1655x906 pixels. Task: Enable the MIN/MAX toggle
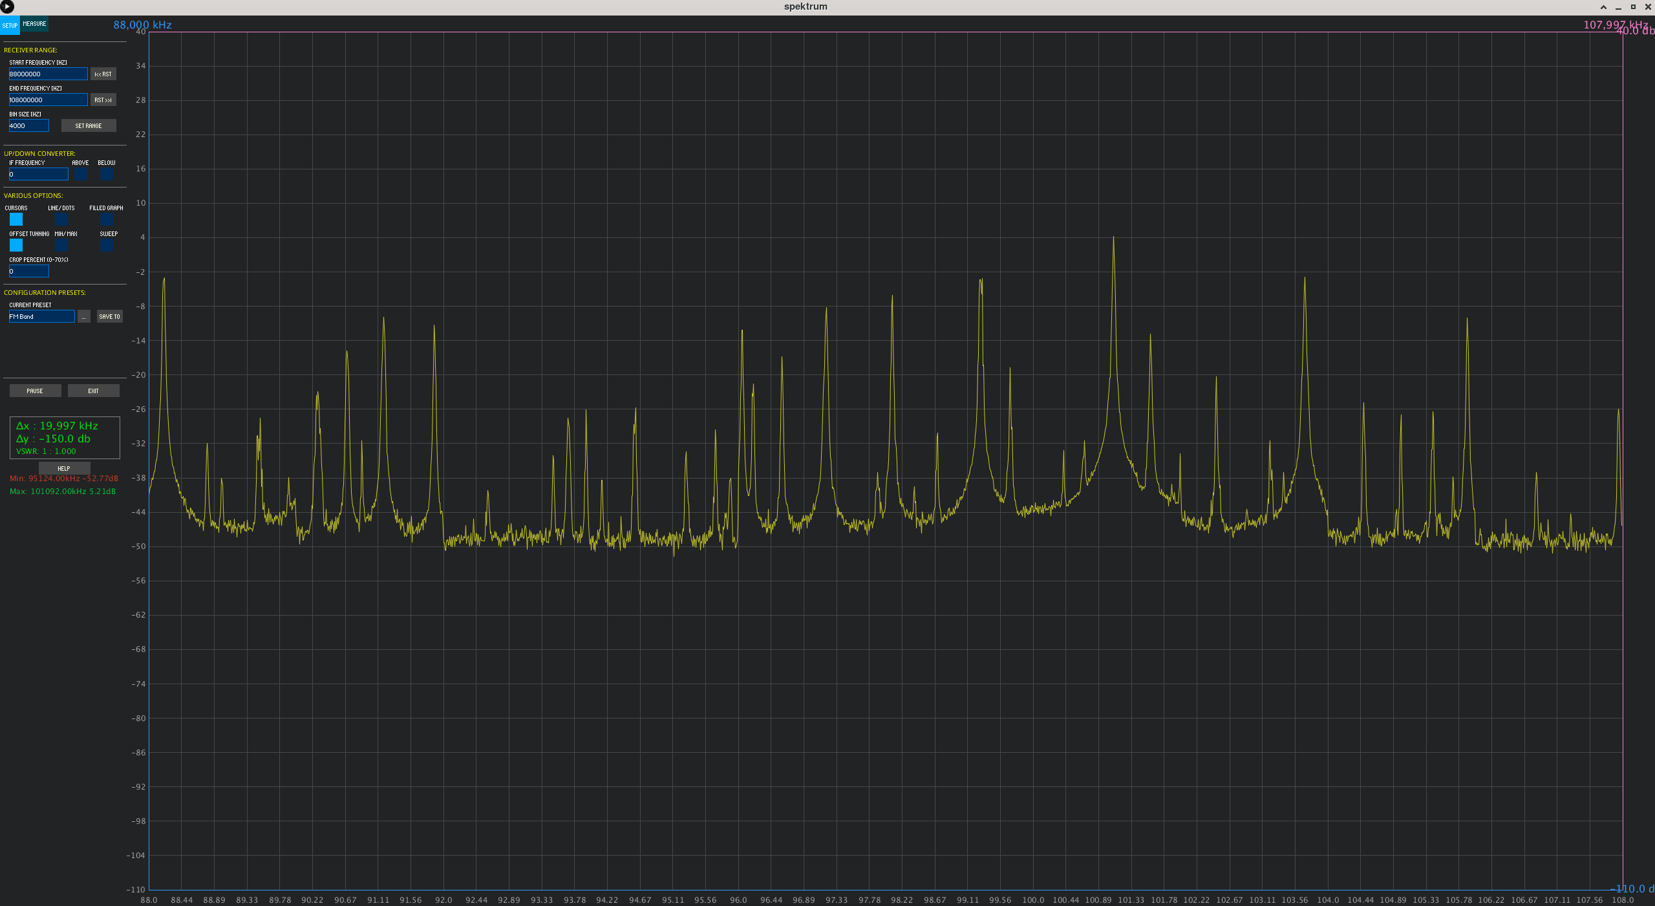(x=61, y=246)
